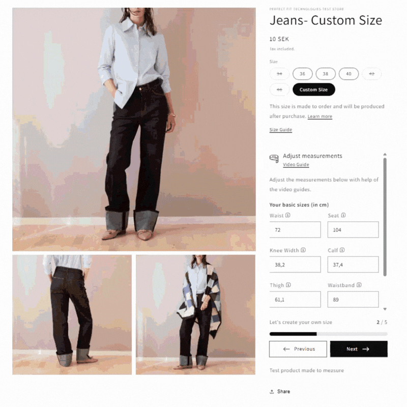This screenshot has width=407, height=407.
Task: Return to the Previous step
Action: 298,349
